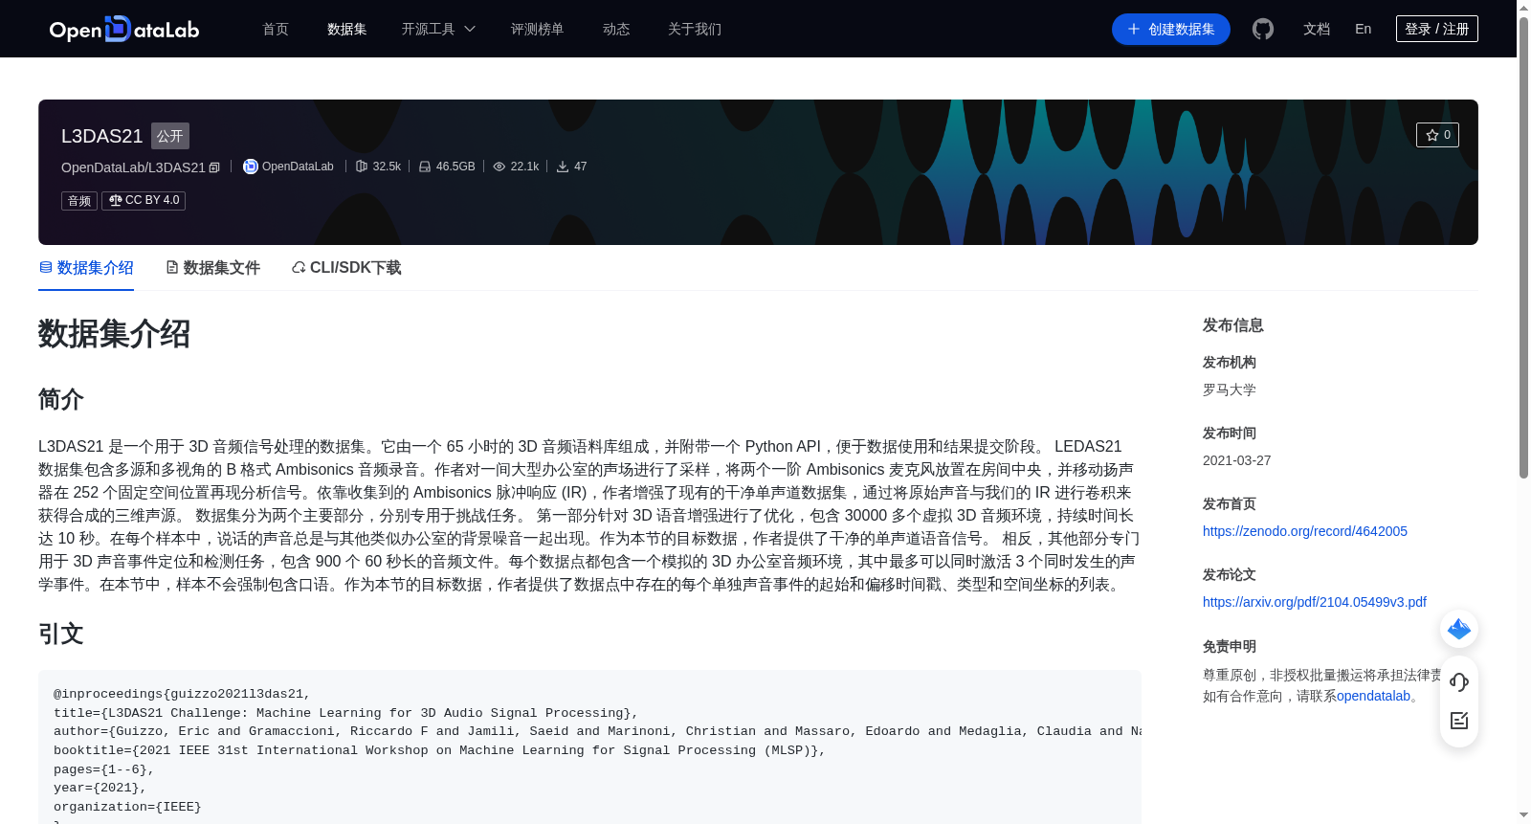Click the views eye icon next to 22.1k
The height and width of the screenshot is (824, 1531).
pos(499,167)
